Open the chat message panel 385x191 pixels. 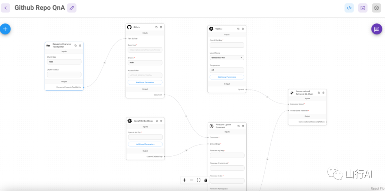tap(376, 29)
